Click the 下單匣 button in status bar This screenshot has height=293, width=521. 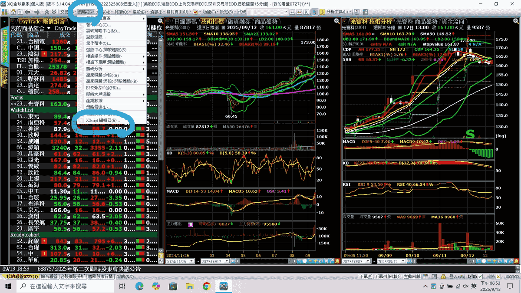pyautogui.click(x=366, y=277)
